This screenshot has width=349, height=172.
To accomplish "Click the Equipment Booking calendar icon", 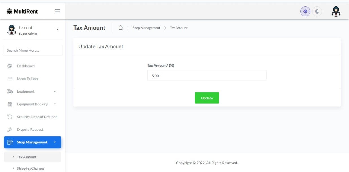I will (x=10, y=104).
